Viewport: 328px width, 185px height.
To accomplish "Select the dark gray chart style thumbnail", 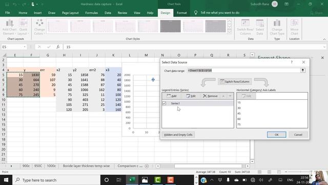I will 170,26.
